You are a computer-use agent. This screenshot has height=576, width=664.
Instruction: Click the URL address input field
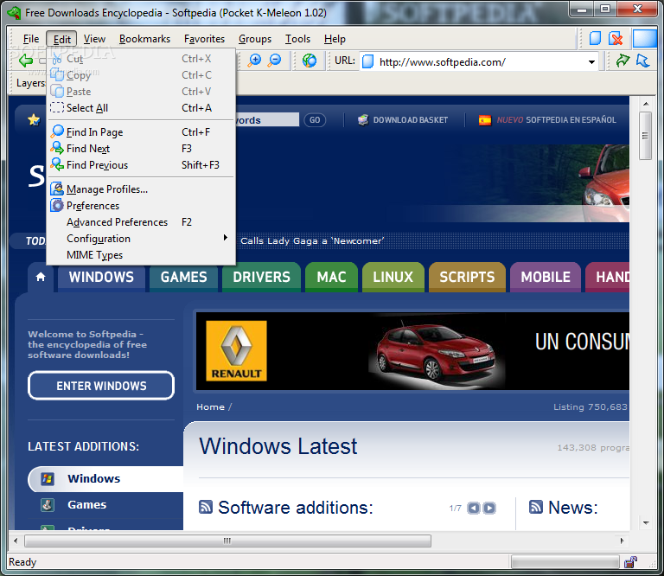[479, 62]
